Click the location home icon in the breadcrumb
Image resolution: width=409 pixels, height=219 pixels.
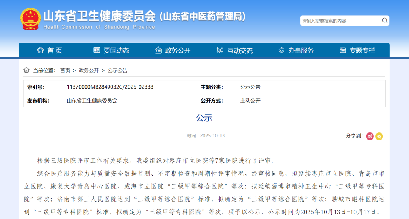point(26,70)
